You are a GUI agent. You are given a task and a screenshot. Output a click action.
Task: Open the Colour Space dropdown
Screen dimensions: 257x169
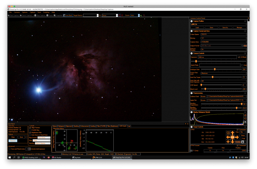coord(224,34)
